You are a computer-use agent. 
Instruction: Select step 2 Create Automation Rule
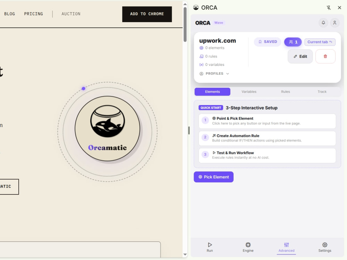pyautogui.click(x=267, y=138)
